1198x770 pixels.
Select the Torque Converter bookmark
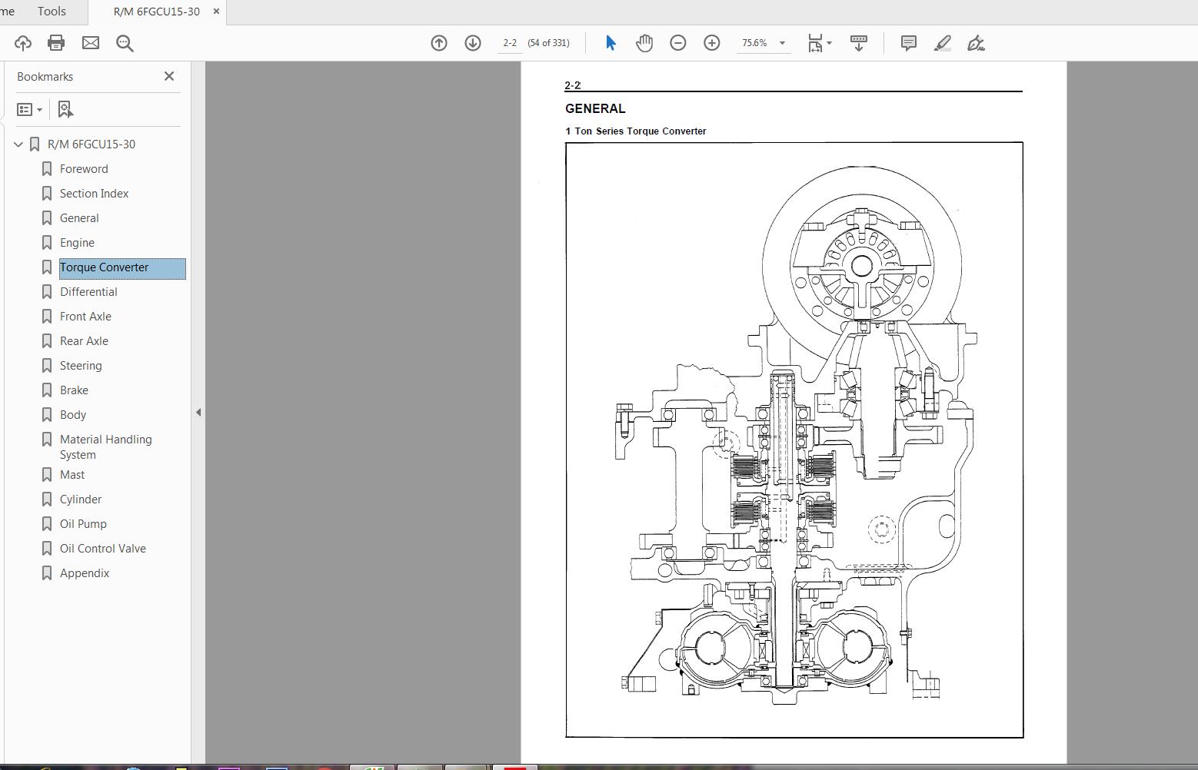point(104,267)
